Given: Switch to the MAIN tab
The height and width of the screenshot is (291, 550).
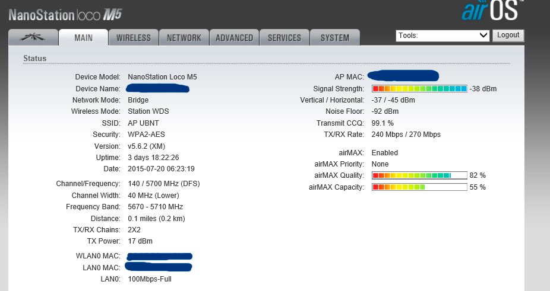Looking at the screenshot, I should (x=83, y=38).
